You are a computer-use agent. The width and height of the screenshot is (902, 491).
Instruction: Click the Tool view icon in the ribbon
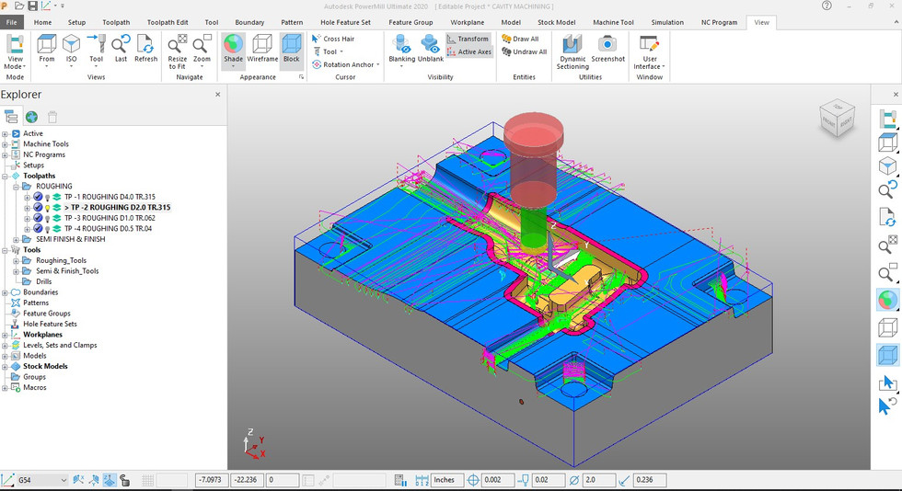click(x=96, y=51)
